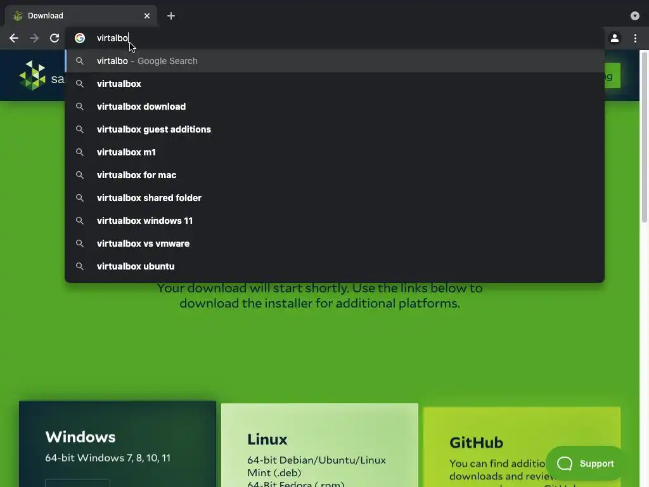Select 'virtualbox m1' suggestion
The width and height of the screenshot is (649, 487).
pyautogui.click(x=335, y=152)
